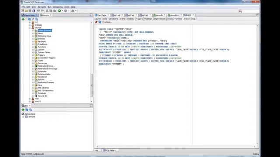Click the Copy toolbar icon
This screenshot has height=157, width=280.
[x=51, y=11]
